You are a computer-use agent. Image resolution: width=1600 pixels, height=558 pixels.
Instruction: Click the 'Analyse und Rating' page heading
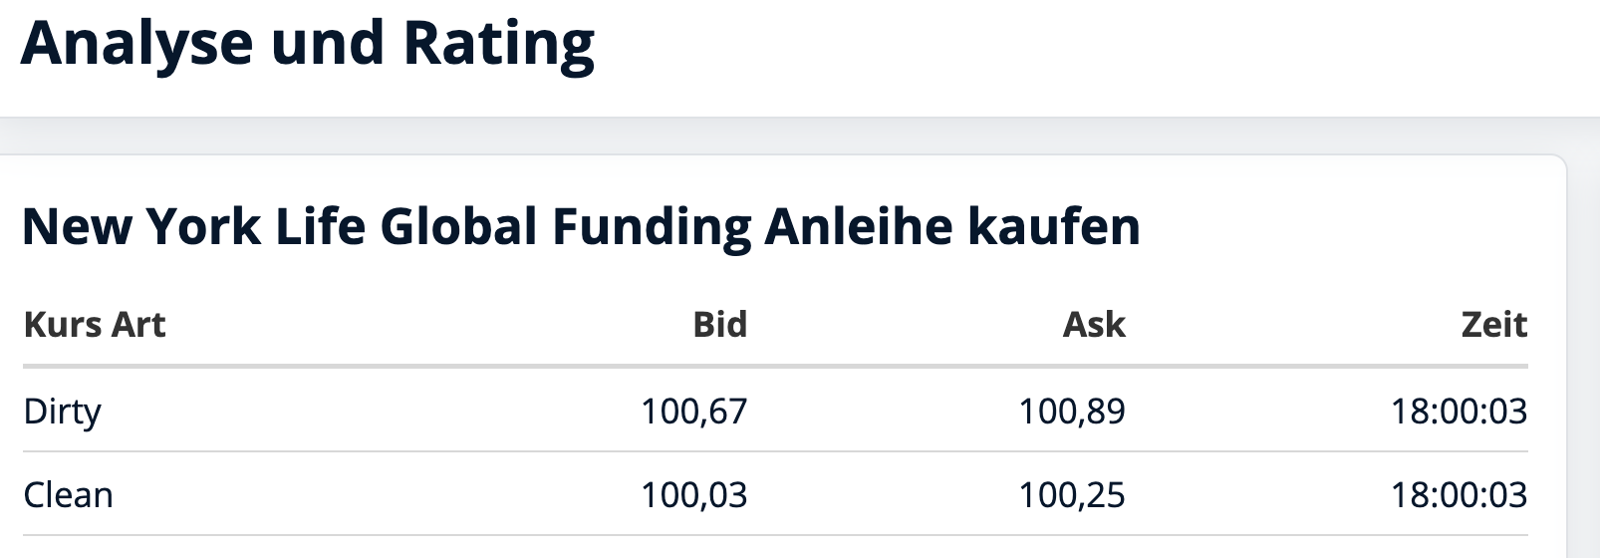[x=307, y=44]
